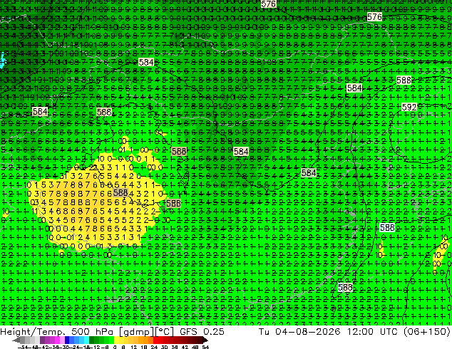Select the 588 label inside the yellow warm region

click(x=120, y=192)
